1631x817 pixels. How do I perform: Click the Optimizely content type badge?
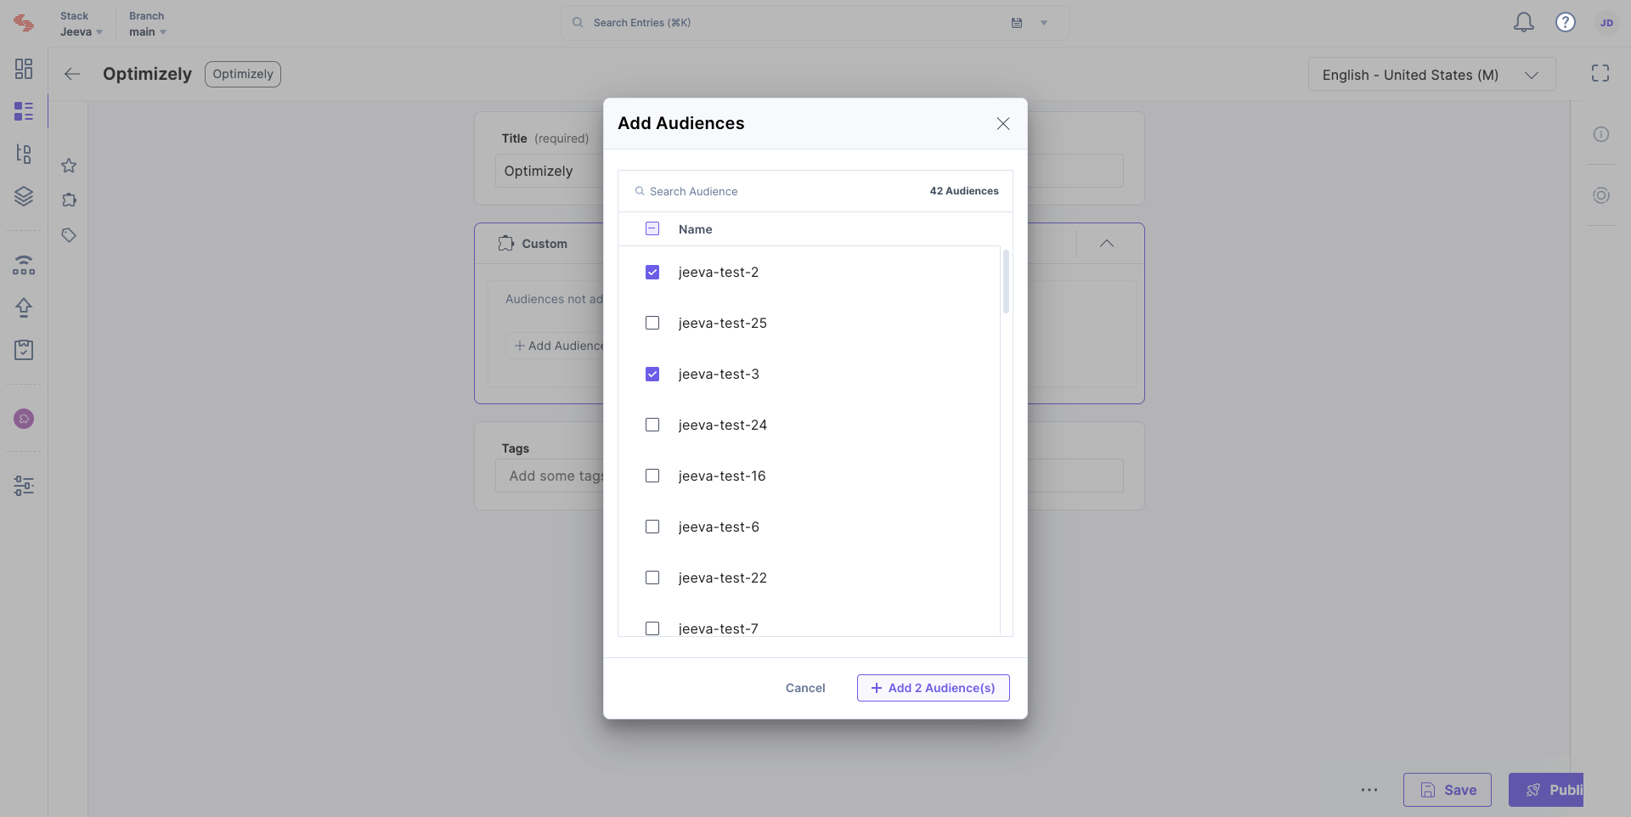click(x=243, y=74)
